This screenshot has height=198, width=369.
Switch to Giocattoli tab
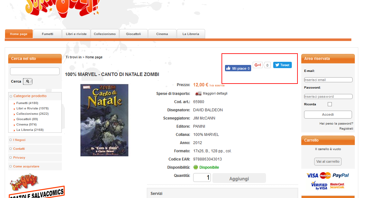tap(133, 34)
